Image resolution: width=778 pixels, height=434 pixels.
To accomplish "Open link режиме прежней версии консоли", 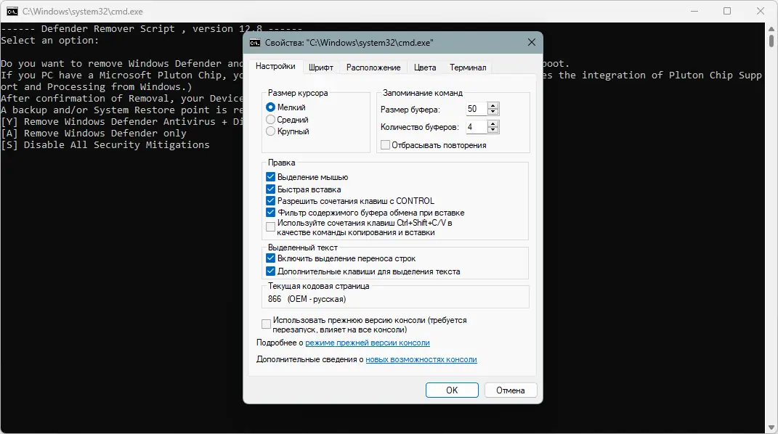I will [x=368, y=343].
